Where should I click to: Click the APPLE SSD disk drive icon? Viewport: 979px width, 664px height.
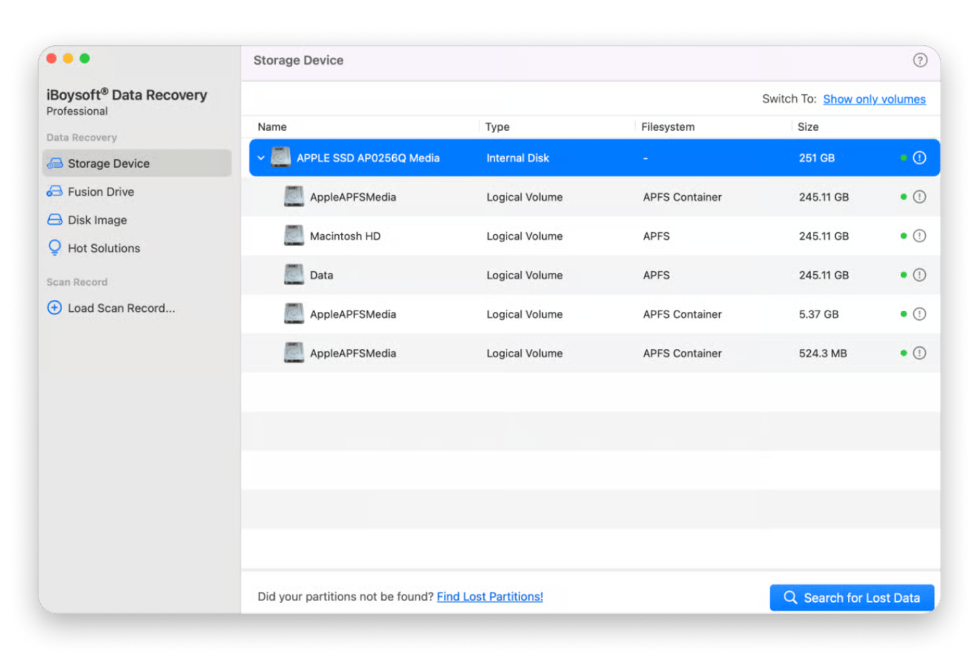pyautogui.click(x=281, y=158)
